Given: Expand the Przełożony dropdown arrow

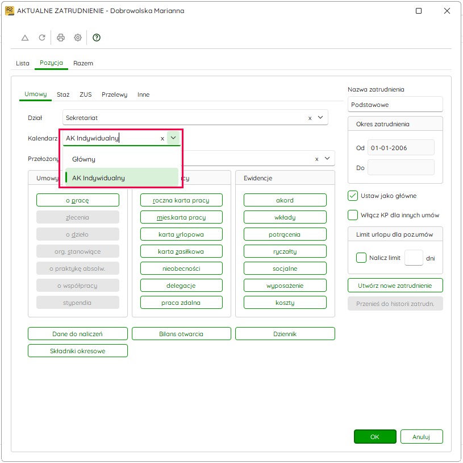Looking at the screenshot, I should pyautogui.click(x=327, y=159).
